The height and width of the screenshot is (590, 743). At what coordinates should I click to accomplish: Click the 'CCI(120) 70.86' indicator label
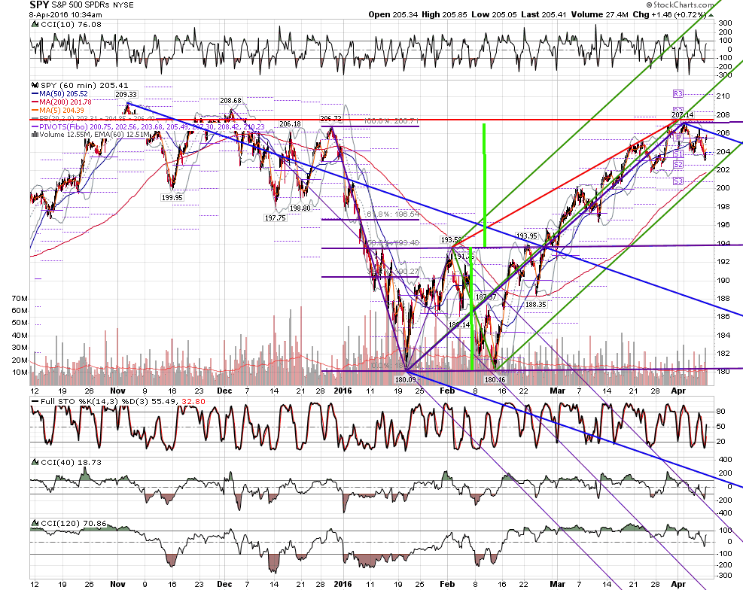(x=74, y=523)
